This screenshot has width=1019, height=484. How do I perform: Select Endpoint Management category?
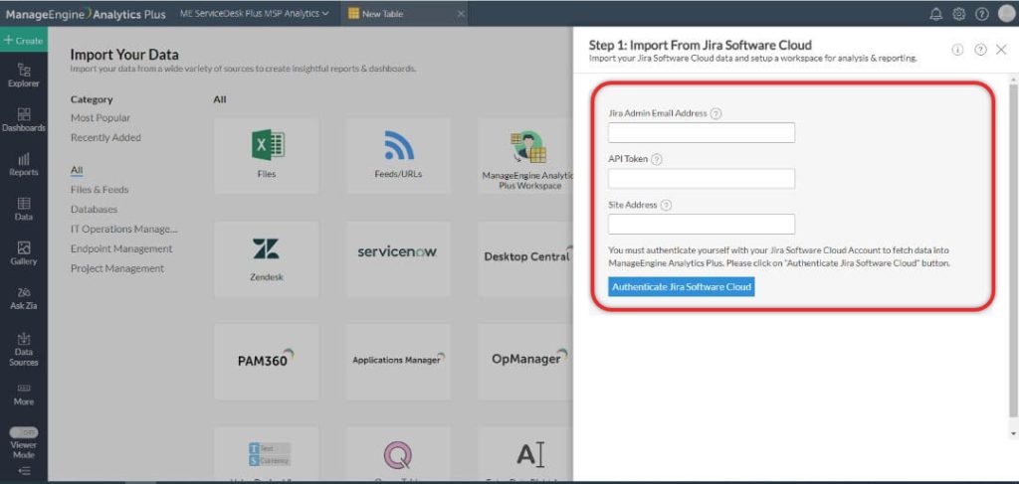(x=121, y=249)
